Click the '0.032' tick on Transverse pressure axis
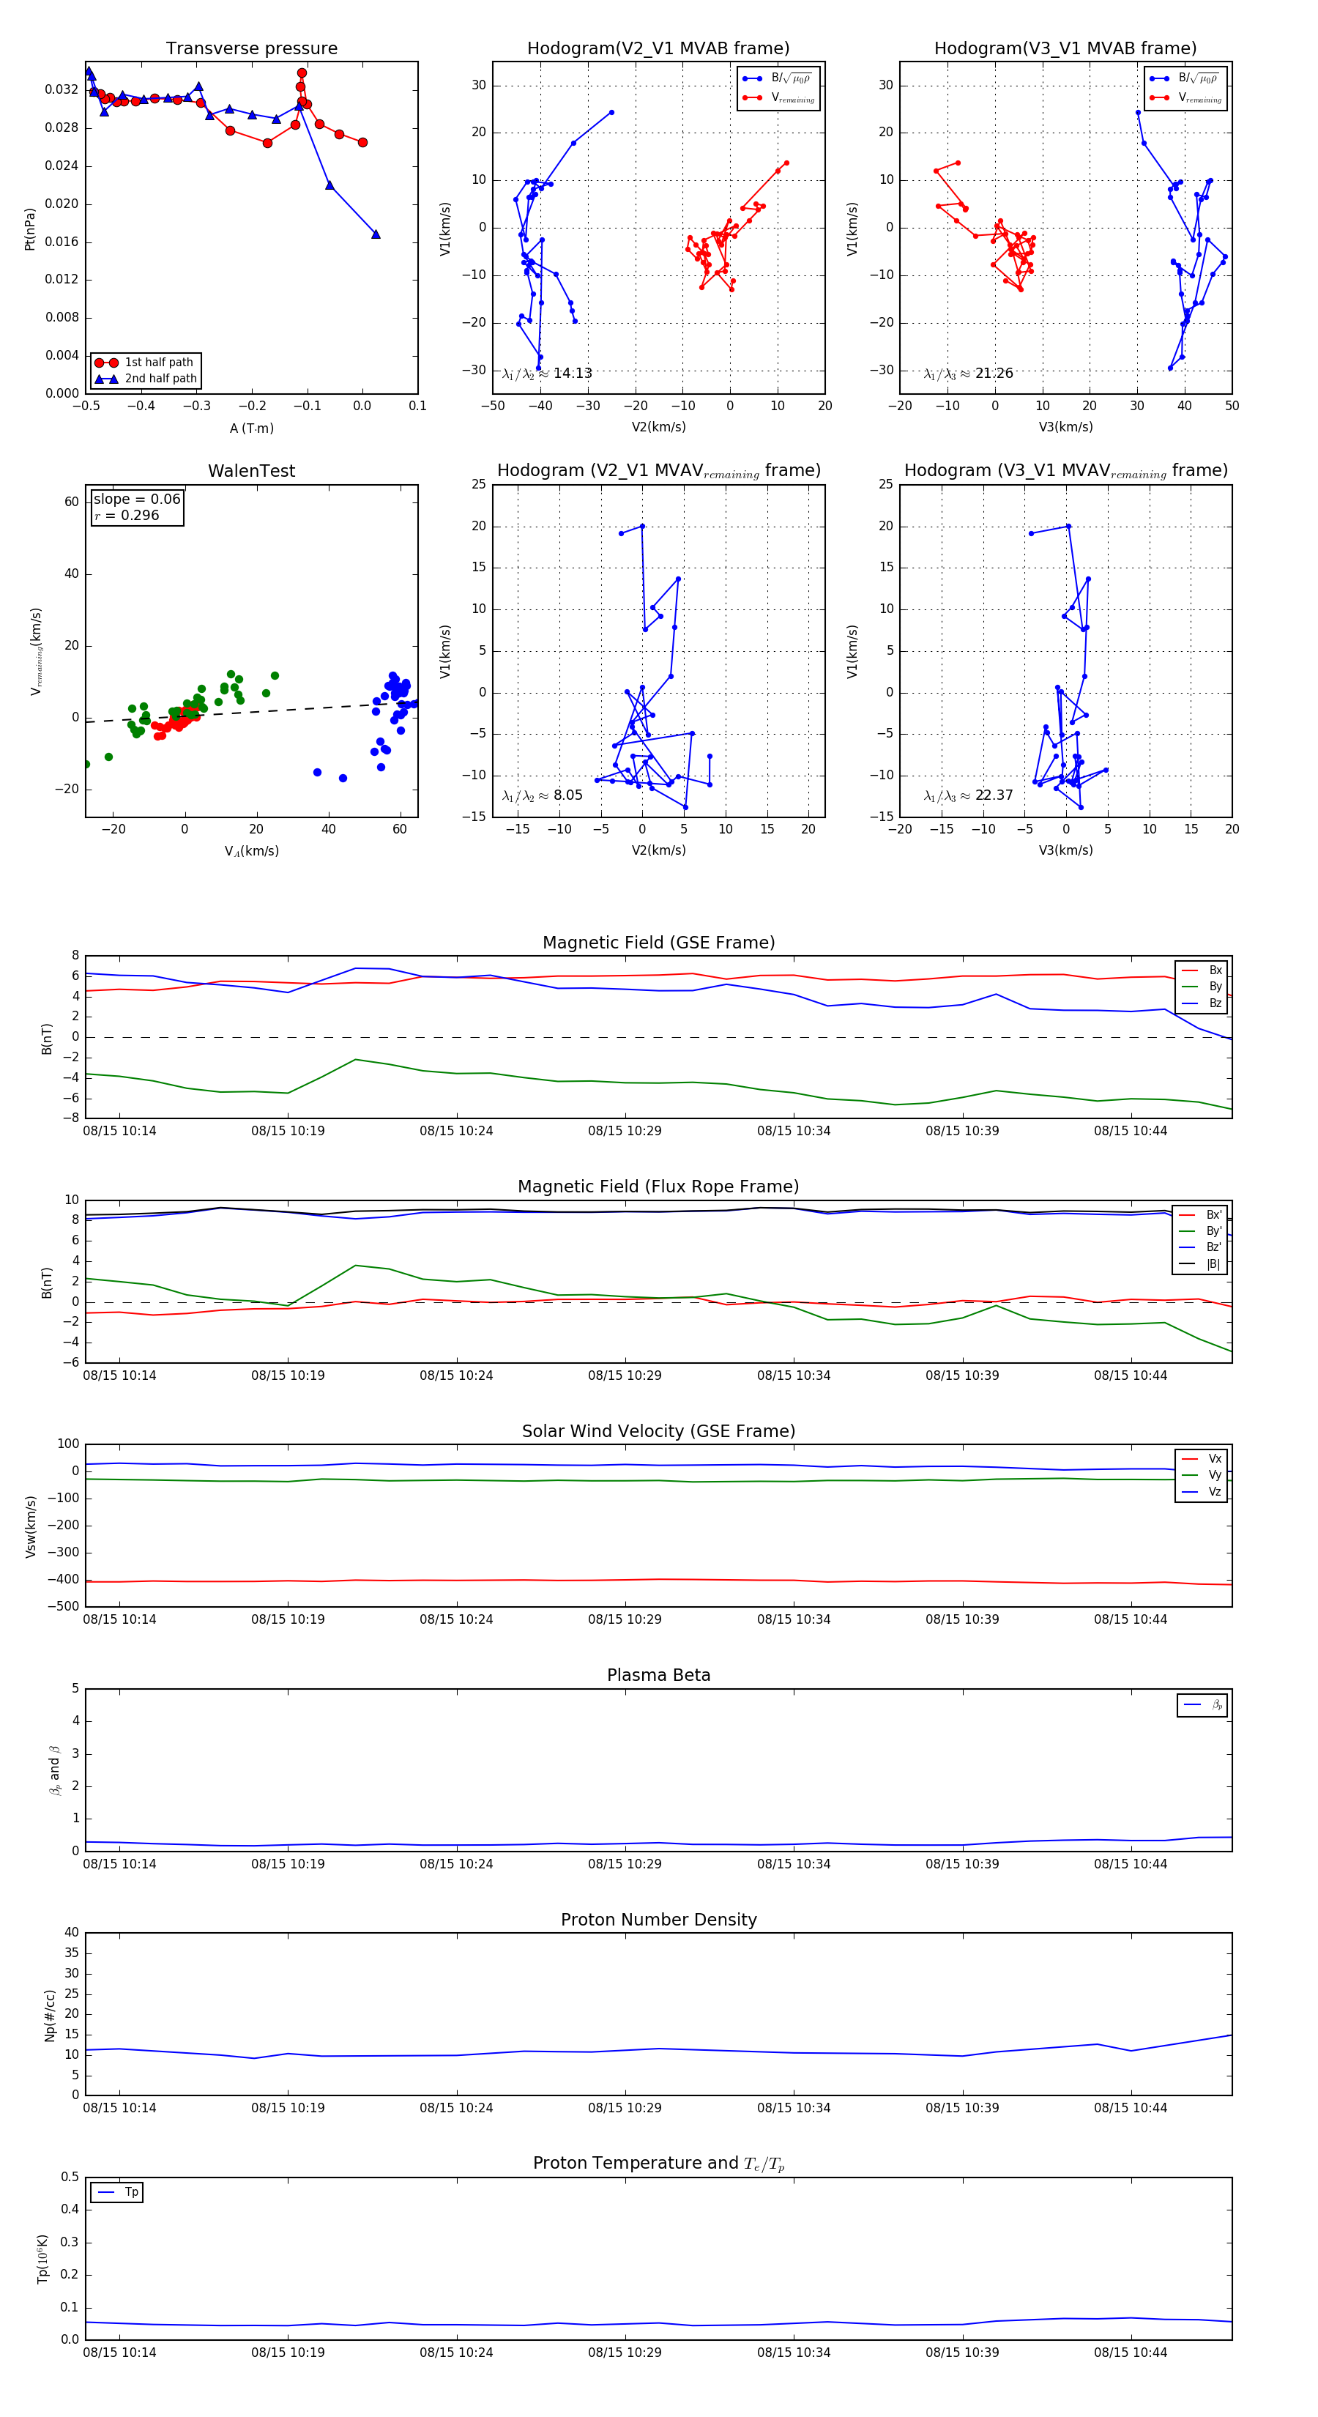 point(62,90)
